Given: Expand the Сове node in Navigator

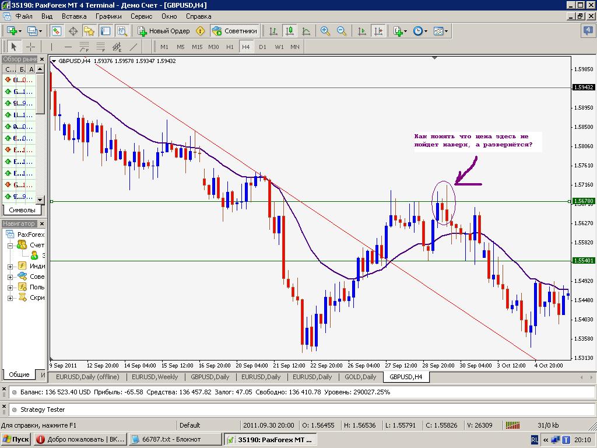Looking at the screenshot, I should pyautogui.click(x=10, y=277).
